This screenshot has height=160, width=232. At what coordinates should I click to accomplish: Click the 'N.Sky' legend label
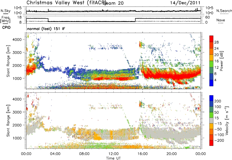click(x=6, y=11)
